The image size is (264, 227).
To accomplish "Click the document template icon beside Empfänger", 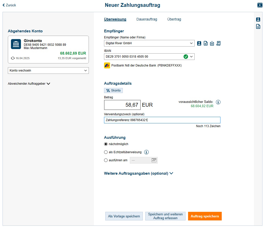I will [x=206, y=43].
